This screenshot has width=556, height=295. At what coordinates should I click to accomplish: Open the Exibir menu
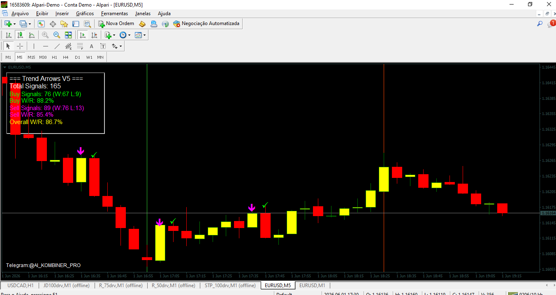click(42, 14)
